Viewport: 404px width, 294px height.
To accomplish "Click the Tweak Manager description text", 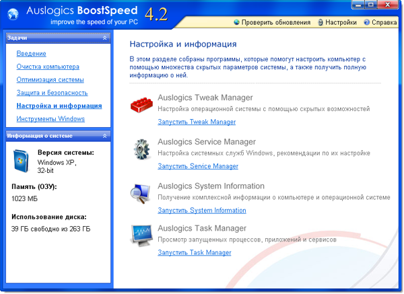I will click(263, 109).
